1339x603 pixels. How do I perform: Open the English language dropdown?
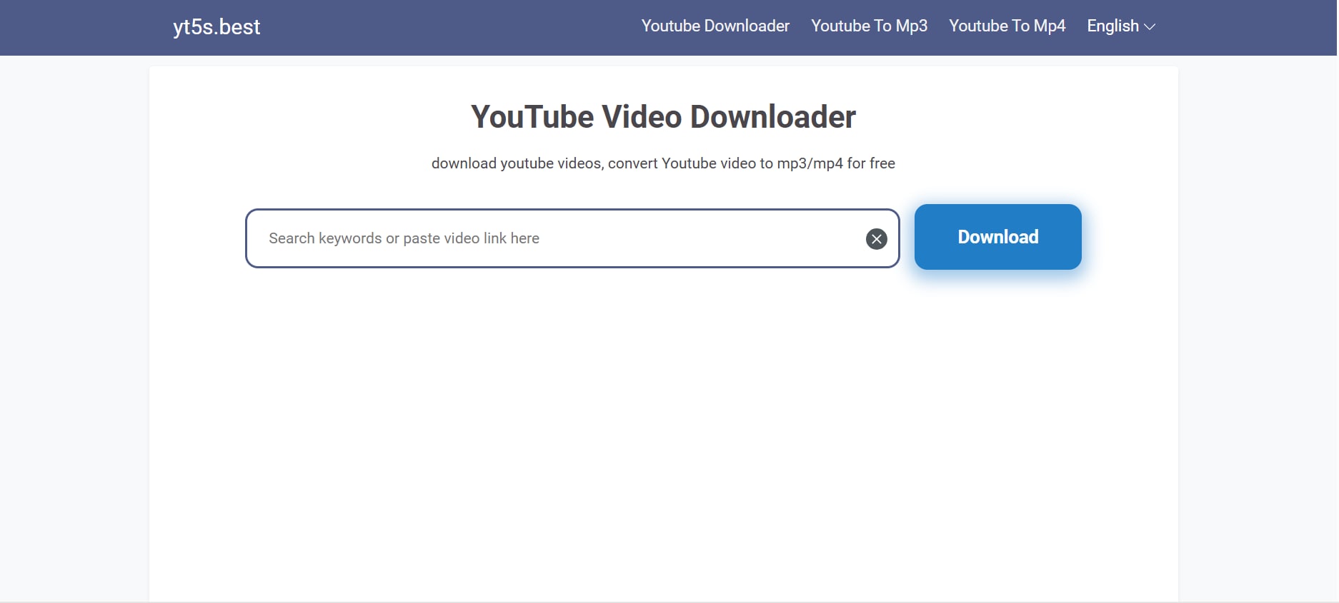[1121, 26]
